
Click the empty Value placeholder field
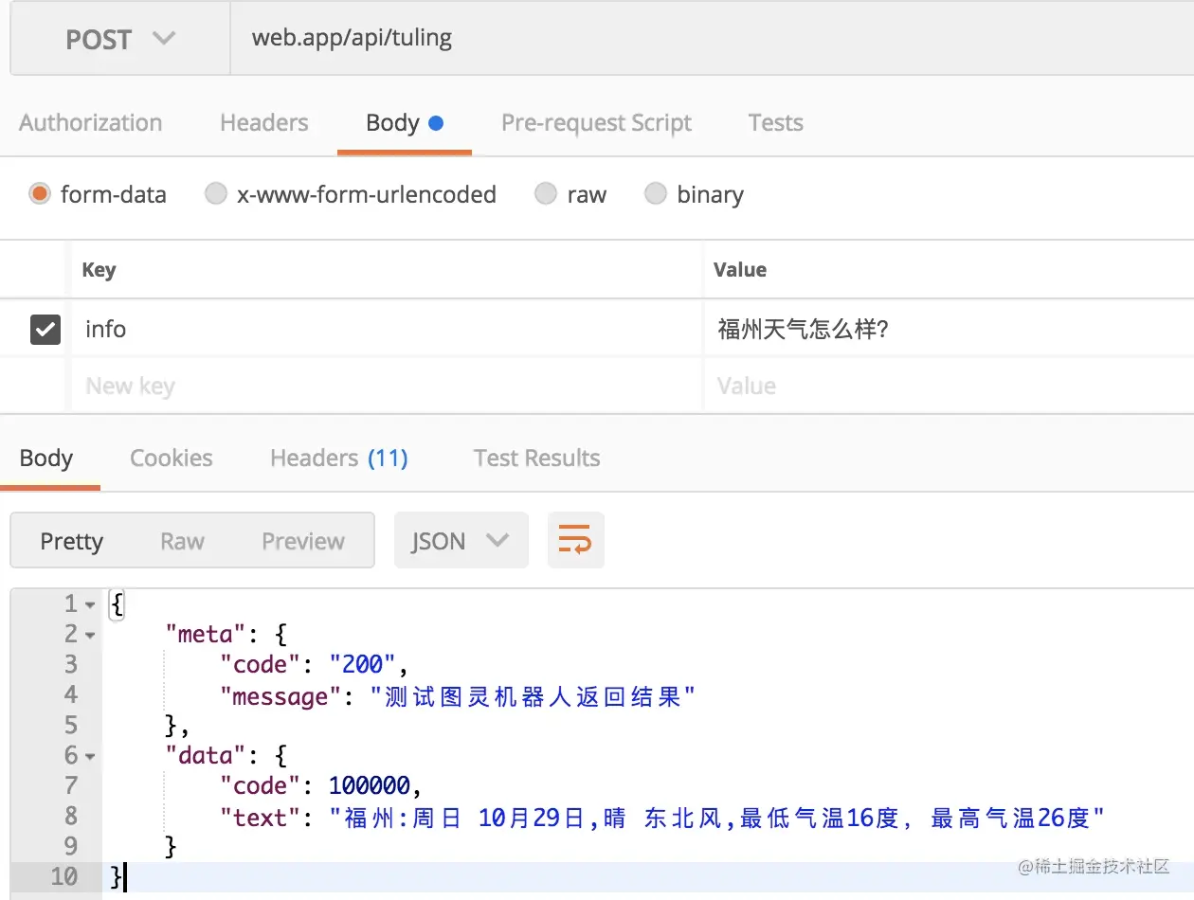pos(949,386)
